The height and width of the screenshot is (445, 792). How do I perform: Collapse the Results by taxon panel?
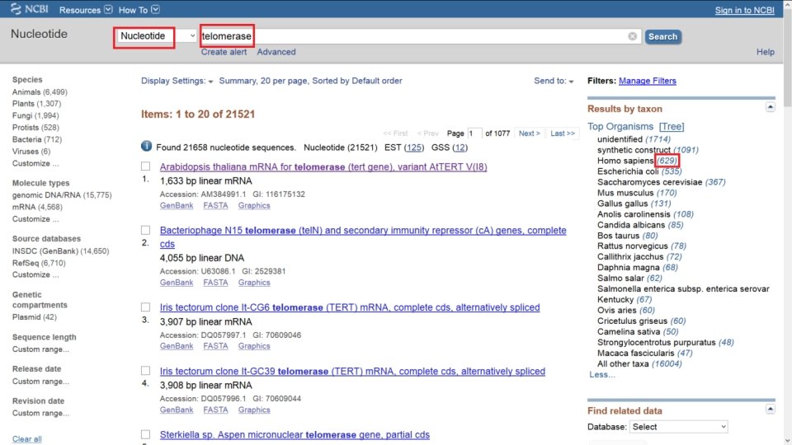click(770, 107)
